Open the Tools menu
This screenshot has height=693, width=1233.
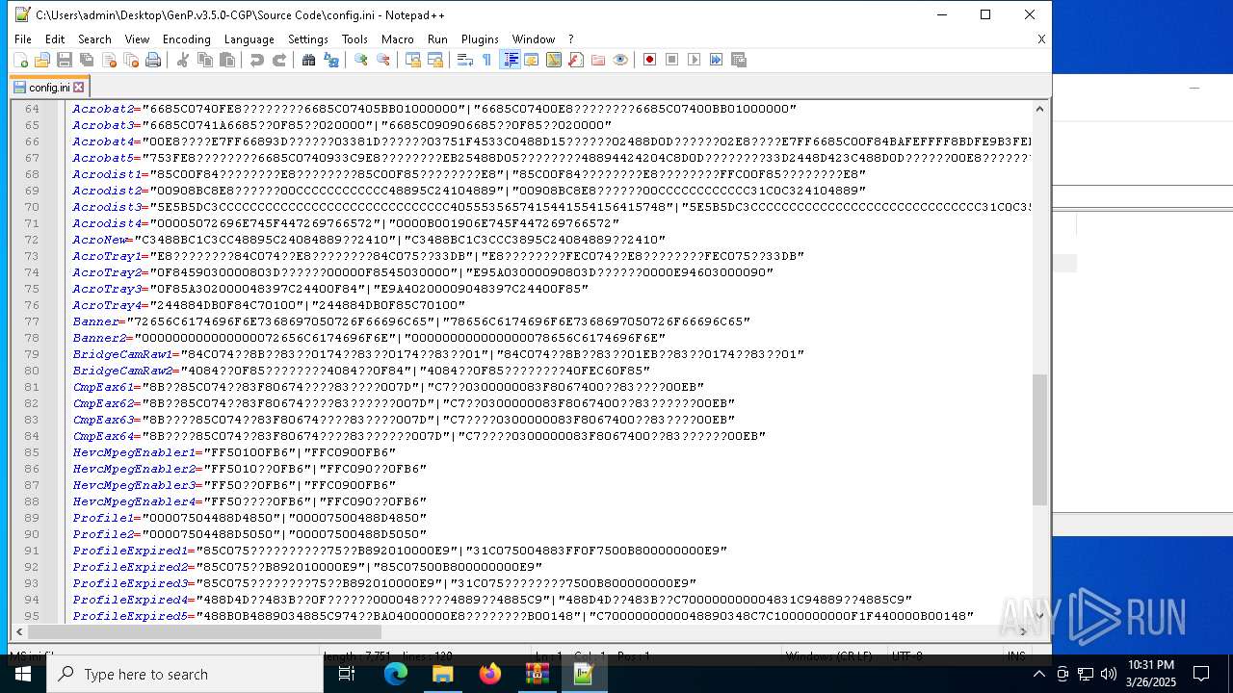(354, 39)
